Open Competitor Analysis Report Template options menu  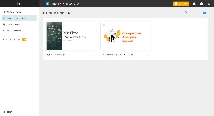(148, 55)
